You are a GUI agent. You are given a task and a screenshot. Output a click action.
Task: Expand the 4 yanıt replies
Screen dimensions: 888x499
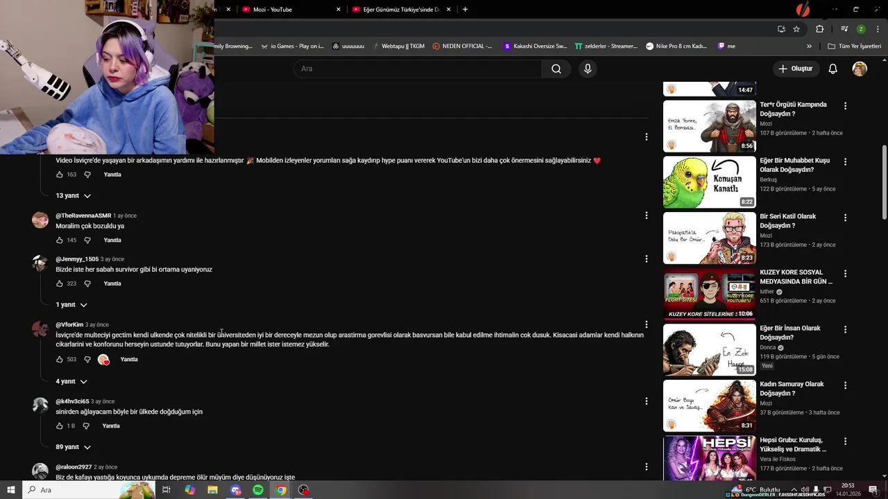coord(71,382)
